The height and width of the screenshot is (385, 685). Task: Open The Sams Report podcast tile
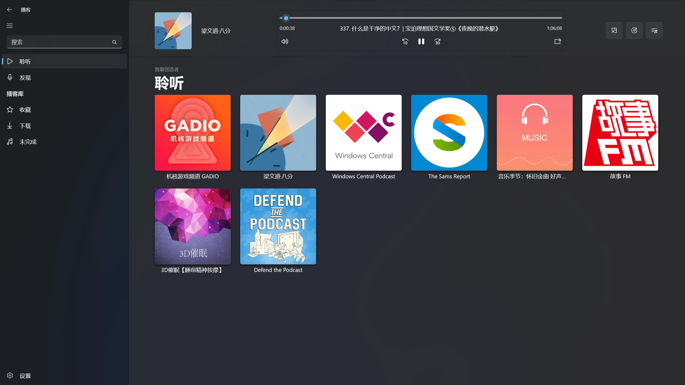(449, 137)
